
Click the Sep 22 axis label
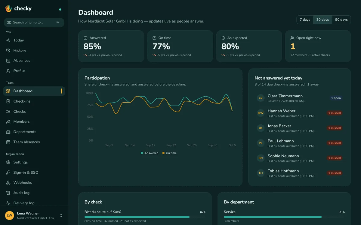(171, 145)
